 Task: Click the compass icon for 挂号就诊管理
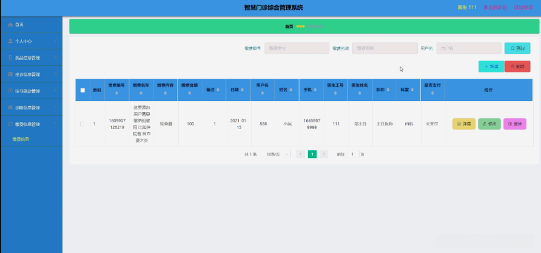pyautogui.click(x=10, y=91)
